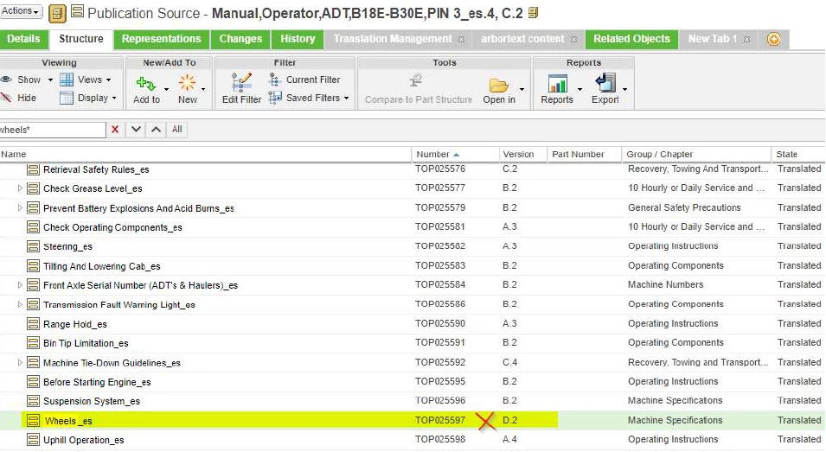Switch to the Details tab
The height and width of the screenshot is (452, 826).
(x=23, y=39)
